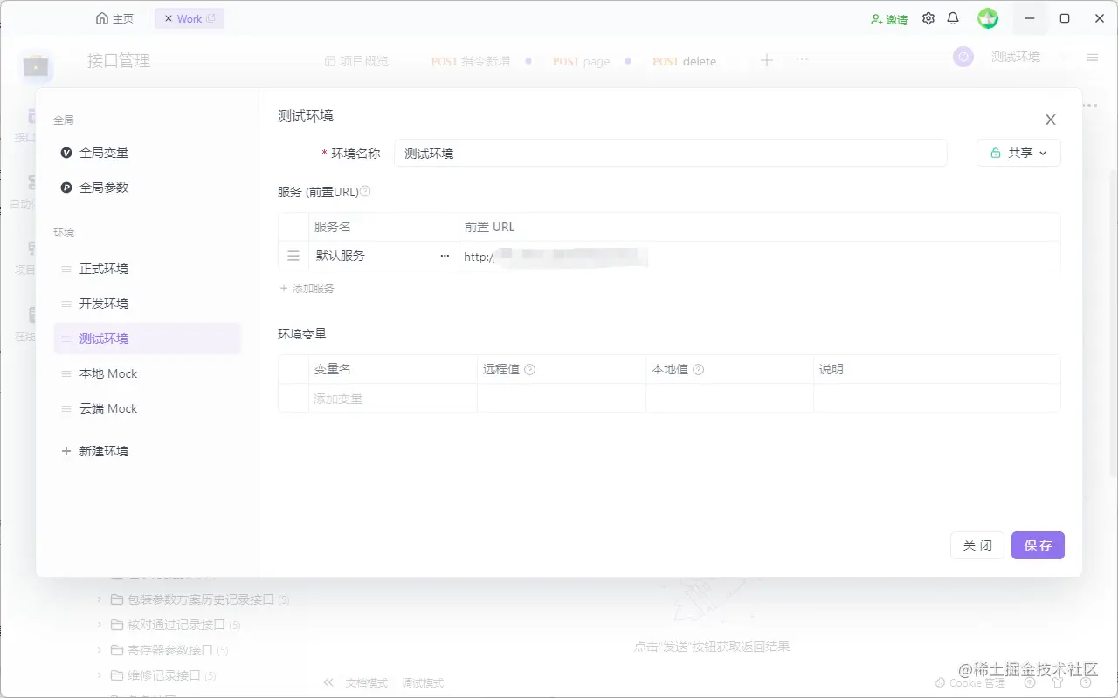
Task: Click the double-chevron collapse icon at bottom
Action: [328, 682]
